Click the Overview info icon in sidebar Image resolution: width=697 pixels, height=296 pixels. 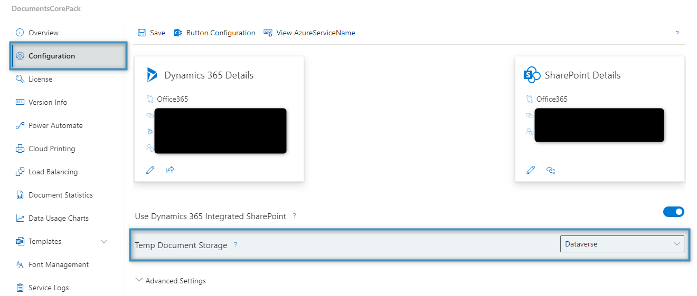[20, 33]
